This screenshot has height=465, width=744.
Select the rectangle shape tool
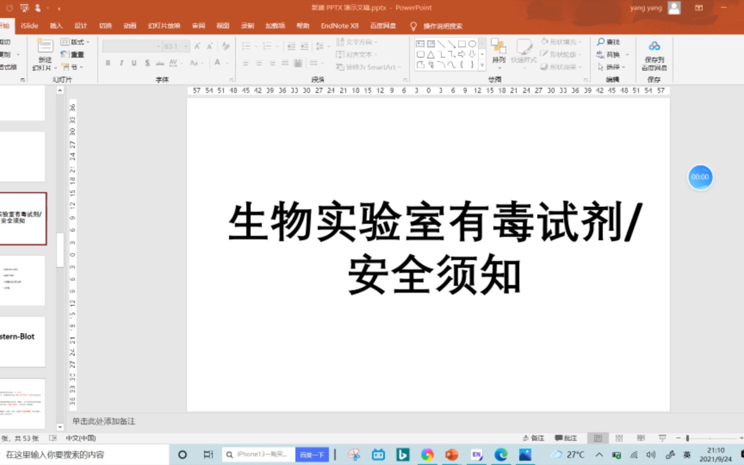(x=461, y=43)
